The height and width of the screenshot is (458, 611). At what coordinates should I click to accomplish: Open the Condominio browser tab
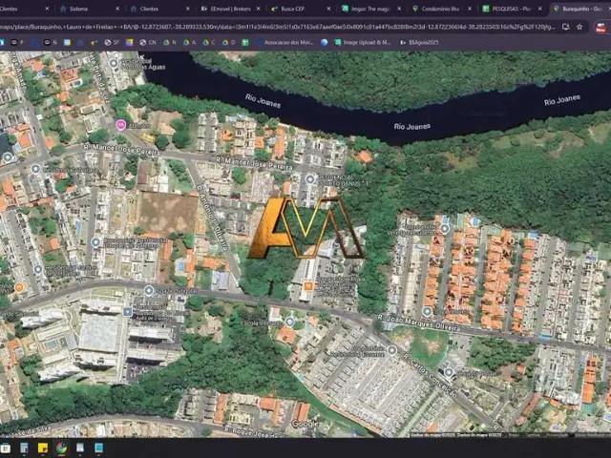tap(440, 9)
